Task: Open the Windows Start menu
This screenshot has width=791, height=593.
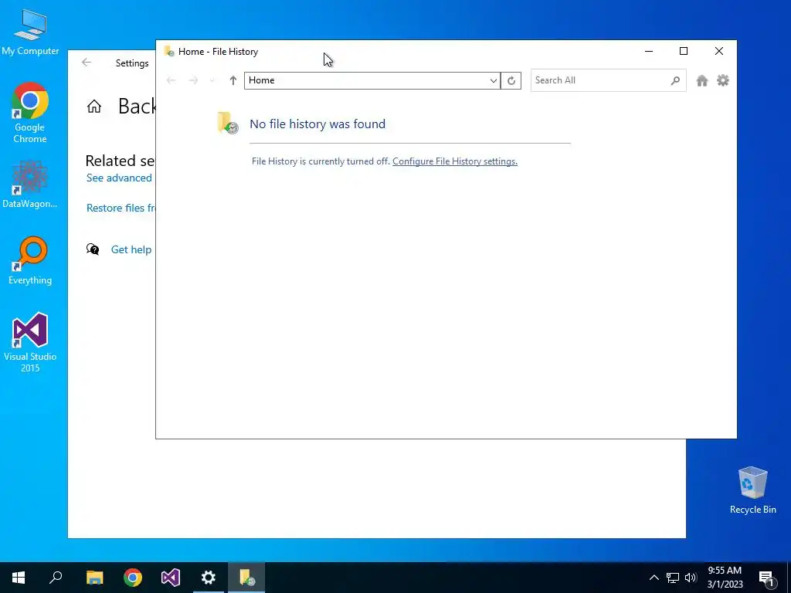Action: coord(19,578)
